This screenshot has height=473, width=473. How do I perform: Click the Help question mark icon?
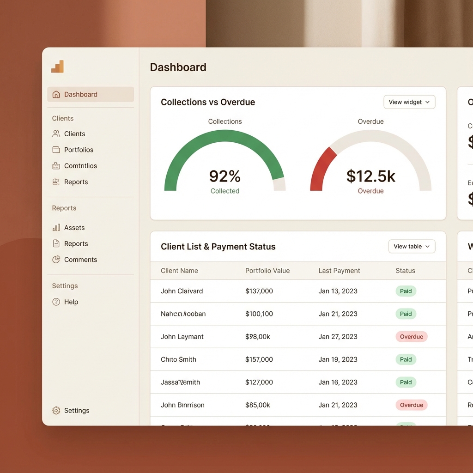[56, 302]
